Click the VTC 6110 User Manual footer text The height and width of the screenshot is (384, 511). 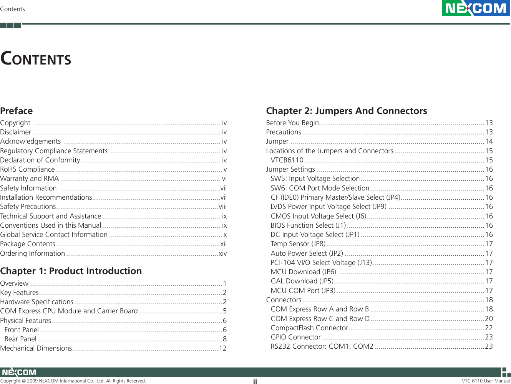tap(486, 381)
